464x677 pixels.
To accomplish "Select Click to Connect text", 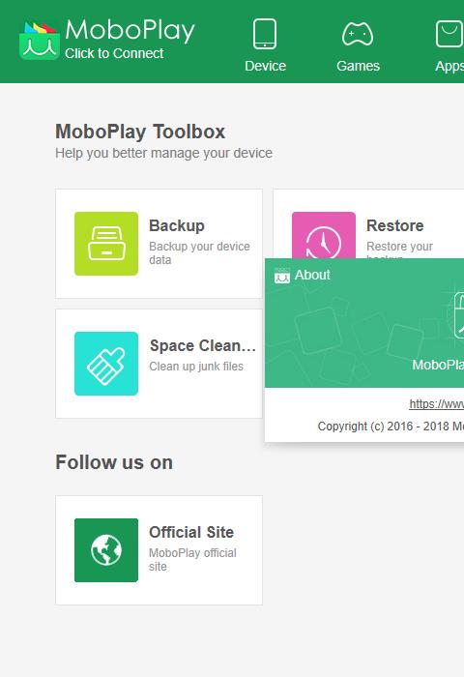I will [114, 53].
